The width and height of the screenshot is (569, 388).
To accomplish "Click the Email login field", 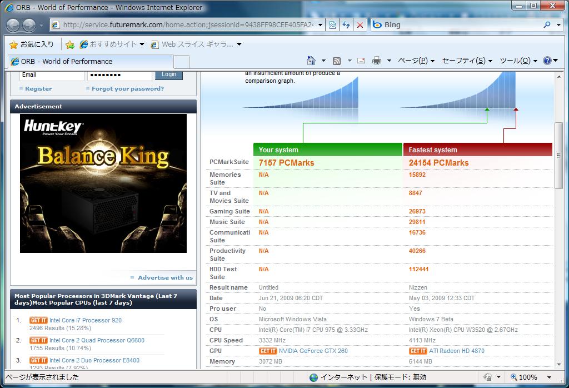I will coord(52,75).
